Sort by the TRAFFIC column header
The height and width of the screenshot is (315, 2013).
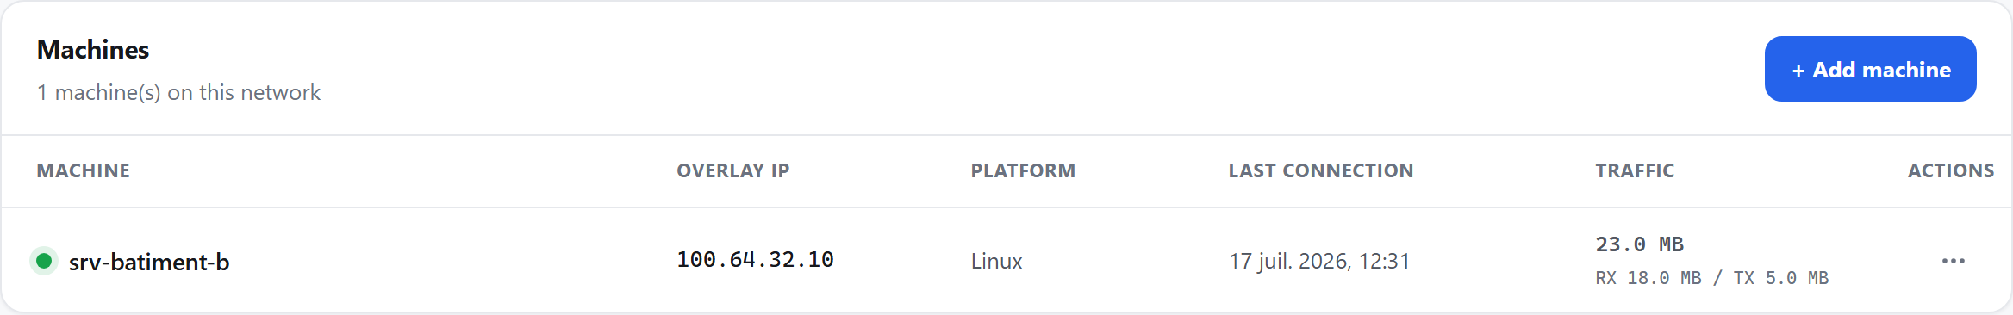(1635, 170)
